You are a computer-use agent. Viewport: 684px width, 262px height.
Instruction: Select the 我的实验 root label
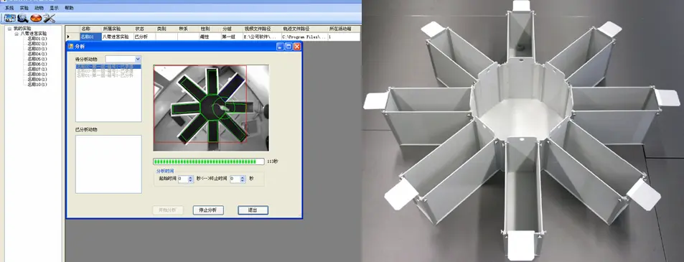[x=22, y=28]
